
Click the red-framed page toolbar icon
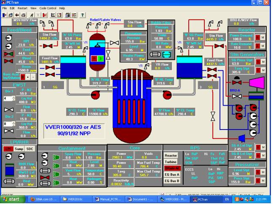(x=59, y=15)
